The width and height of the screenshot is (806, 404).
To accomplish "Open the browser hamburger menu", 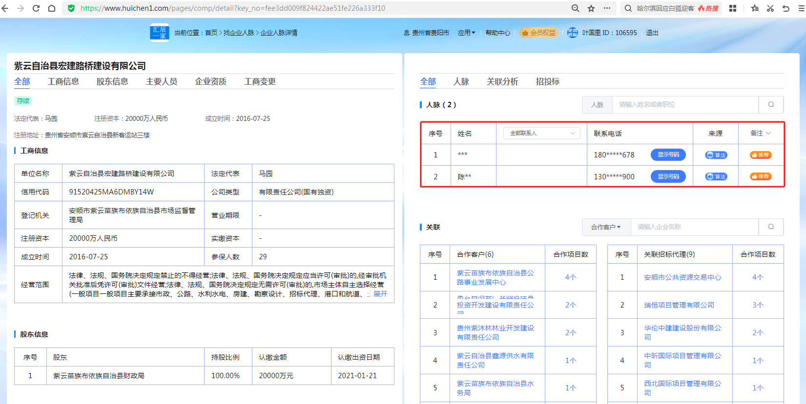I will pos(801,8).
